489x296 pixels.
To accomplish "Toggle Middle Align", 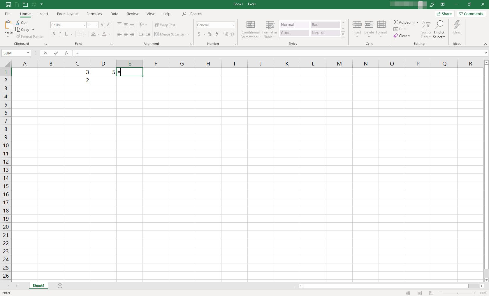I will [x=126, y=25].
